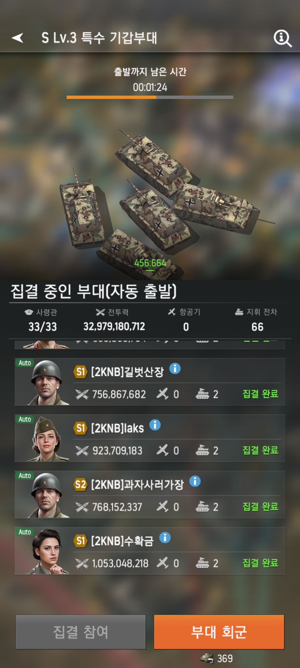Image resolution: width=300 pixels, height=668 pixels.
Task: Tap the departure countdown progress bar
Action: click(150, 97)
